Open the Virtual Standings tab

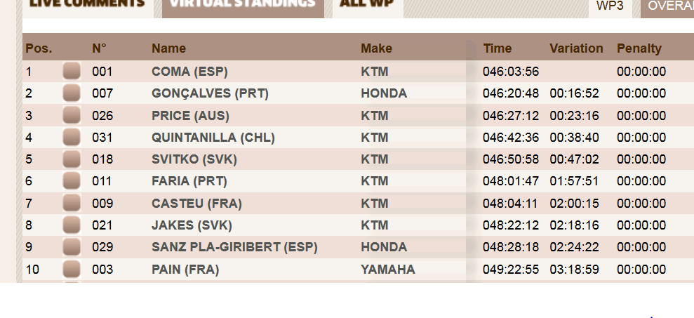pos(243,4)
